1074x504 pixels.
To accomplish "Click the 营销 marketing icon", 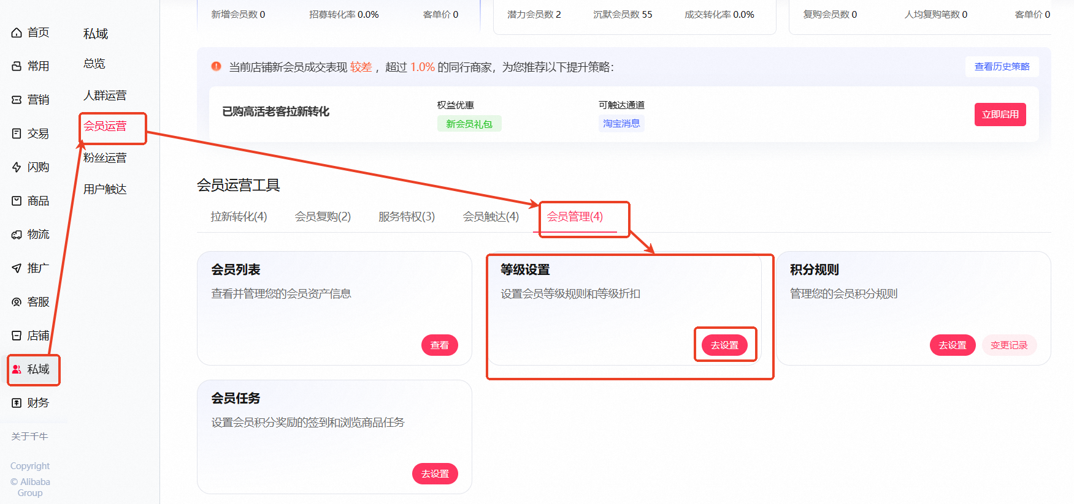I will [17, 100].
